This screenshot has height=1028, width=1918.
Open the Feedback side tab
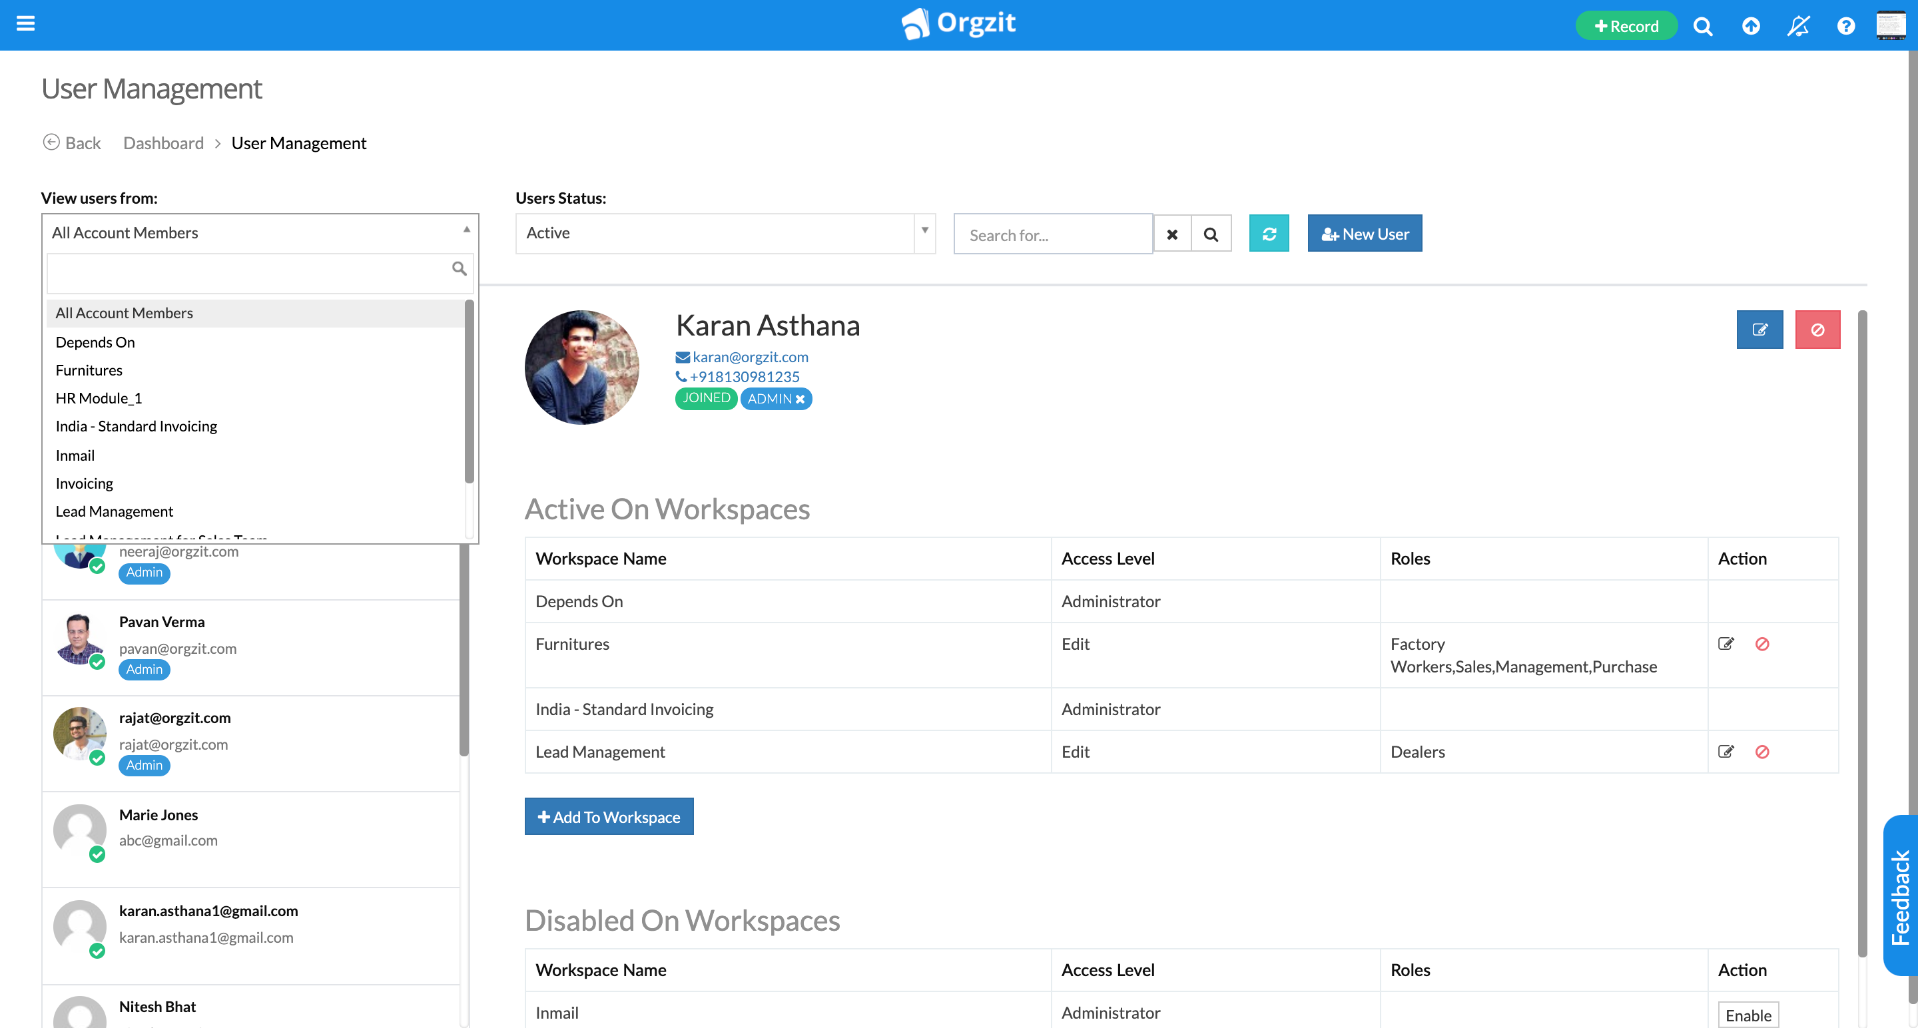tap(1900, 896)
